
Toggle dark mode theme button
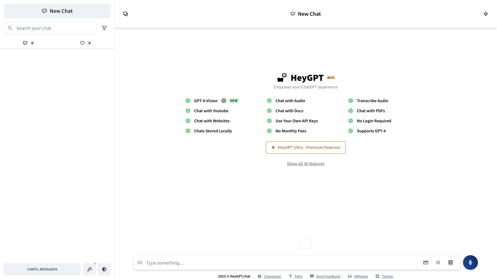[104, 269]
